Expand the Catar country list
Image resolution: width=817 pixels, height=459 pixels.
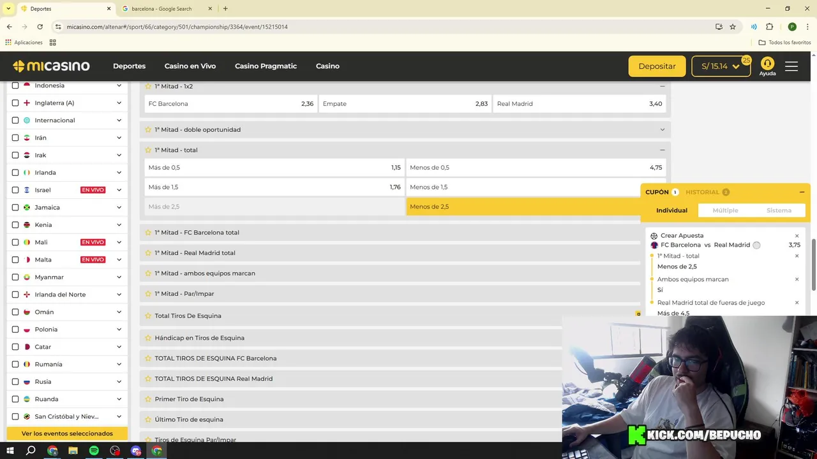tap(119, 347)
